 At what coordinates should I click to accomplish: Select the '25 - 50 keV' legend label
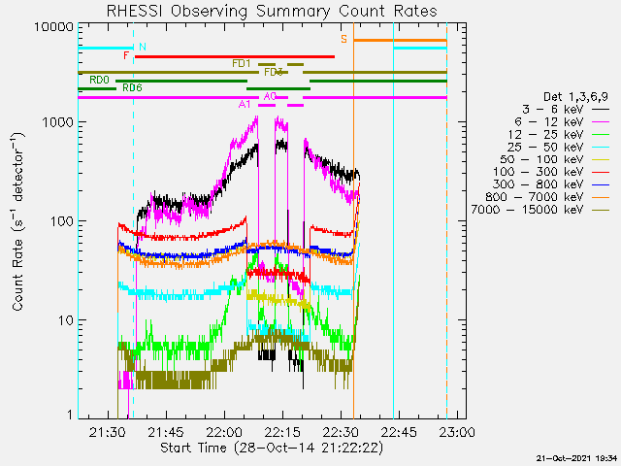545,147
